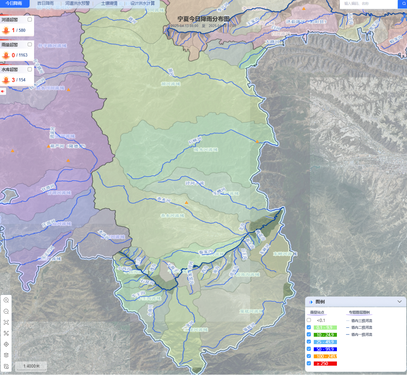Uncheck the ≥ 250 rainfall checkbox
The width and height of the screenshot is (407, 375).
tap(309, 363)
